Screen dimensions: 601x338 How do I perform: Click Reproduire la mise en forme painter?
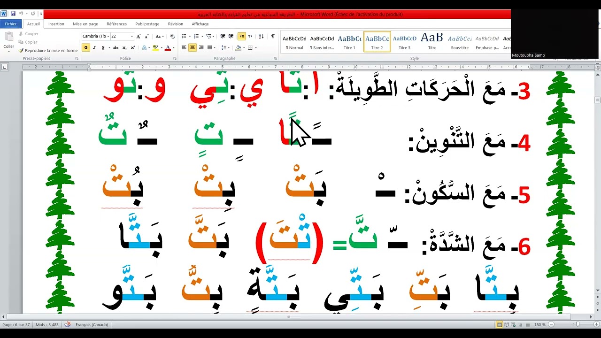coord(48,51)
